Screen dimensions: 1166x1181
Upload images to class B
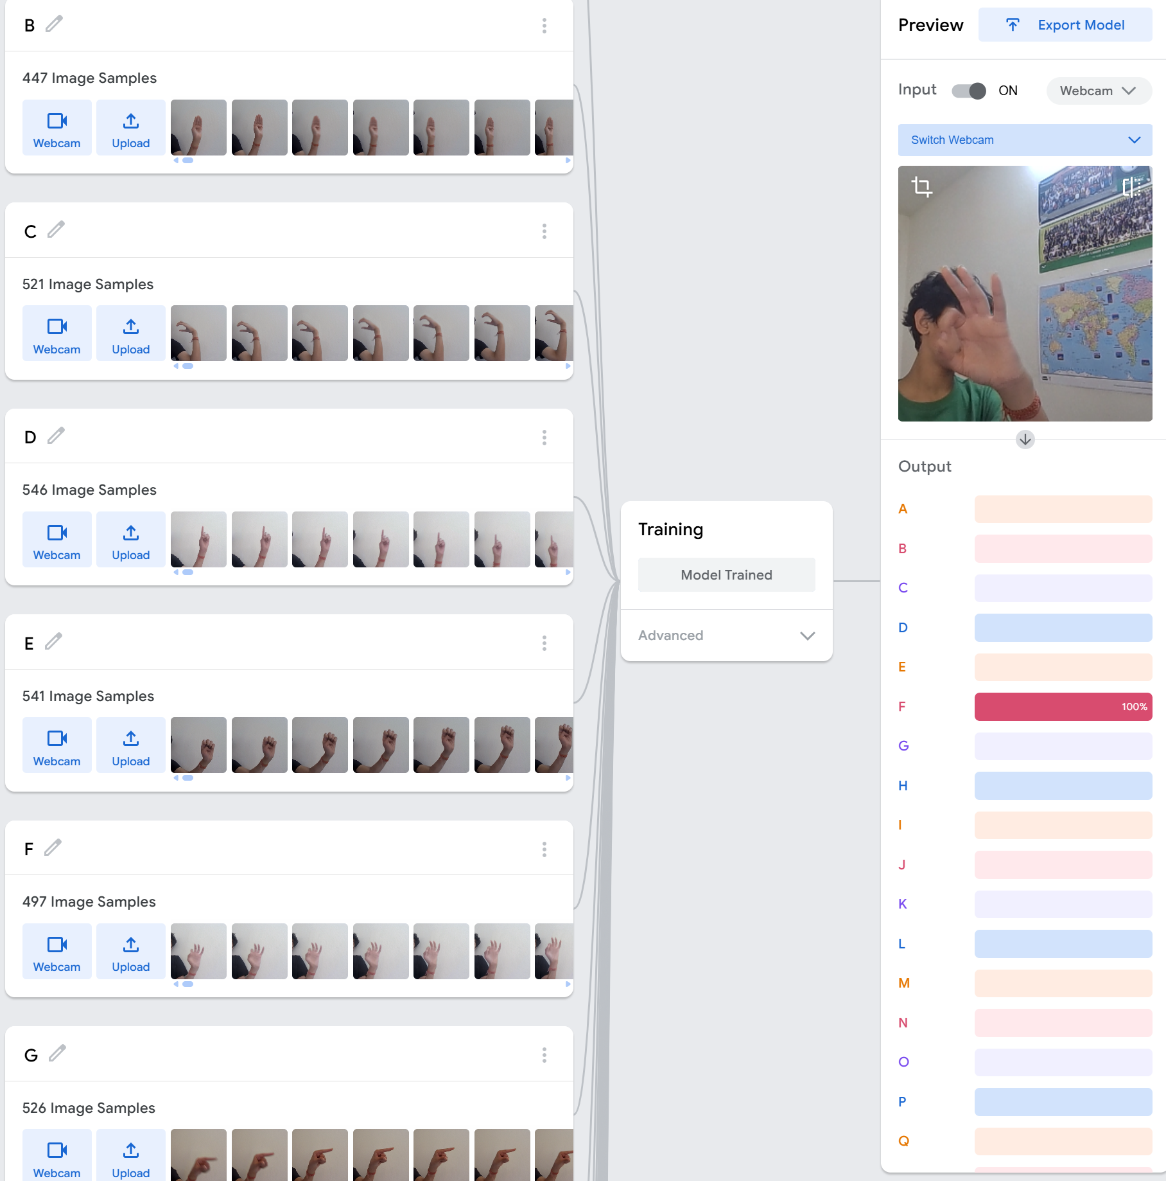(x=131, y=127)
